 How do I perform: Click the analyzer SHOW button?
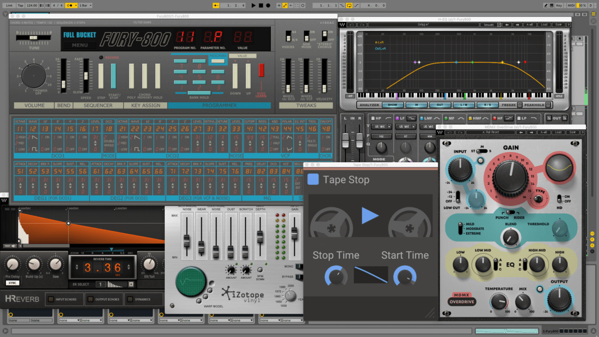tap(392, 104)
